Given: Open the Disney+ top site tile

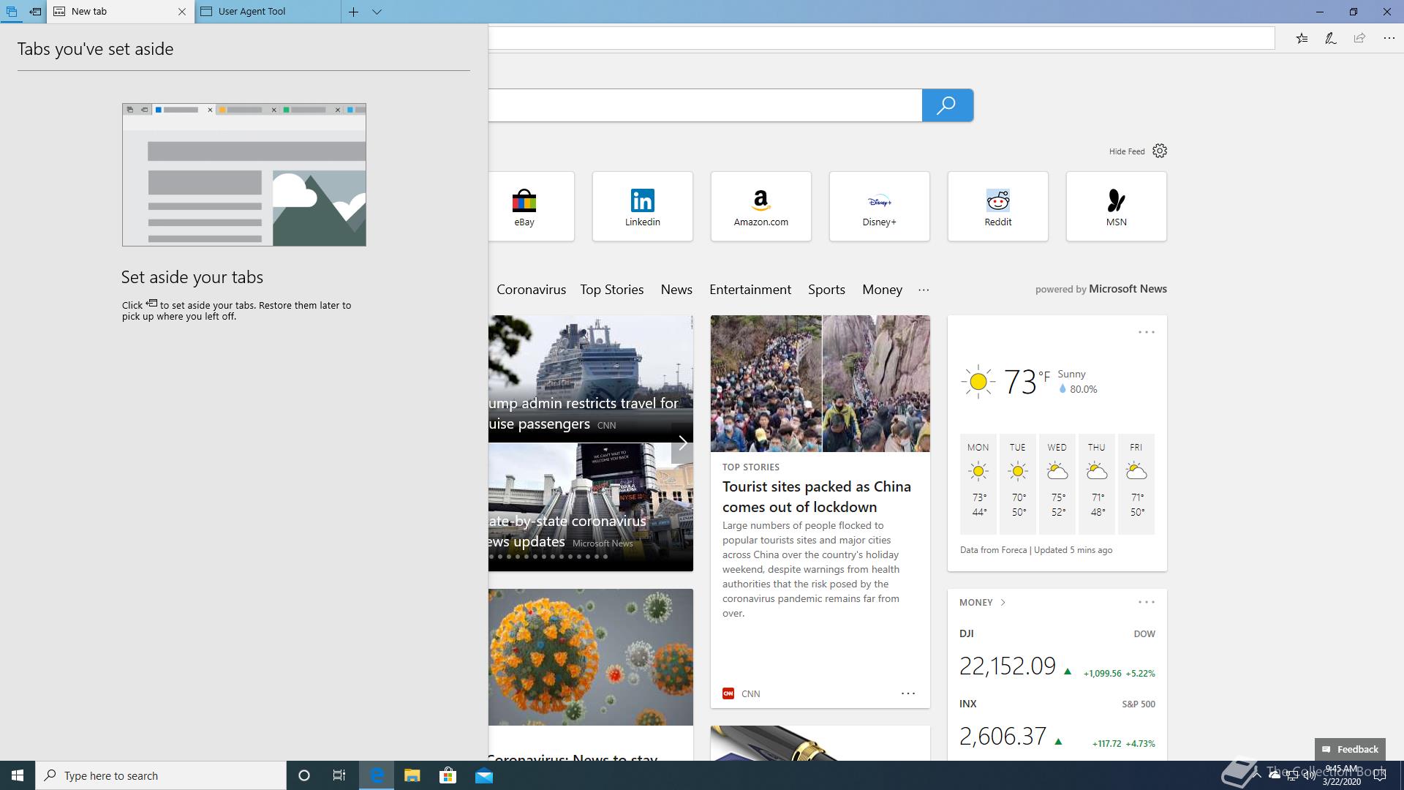Looking at the screenshot, I should 879,206.
